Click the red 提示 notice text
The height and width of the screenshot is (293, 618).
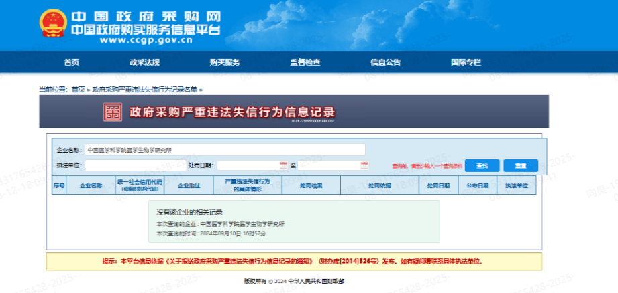[293, 261]
